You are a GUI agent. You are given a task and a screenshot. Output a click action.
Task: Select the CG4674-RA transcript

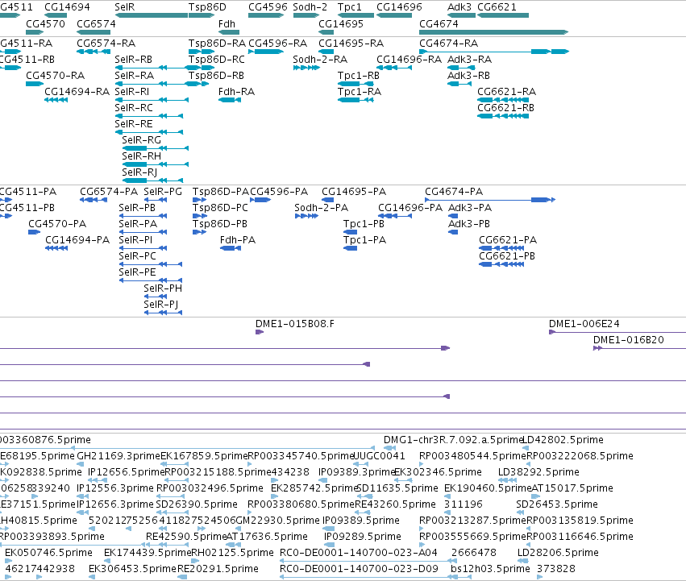click(494, 52)
